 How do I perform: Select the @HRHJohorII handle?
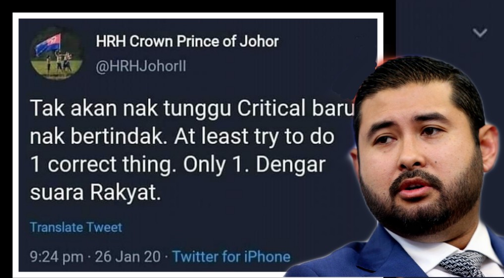[x=141, y=67]
